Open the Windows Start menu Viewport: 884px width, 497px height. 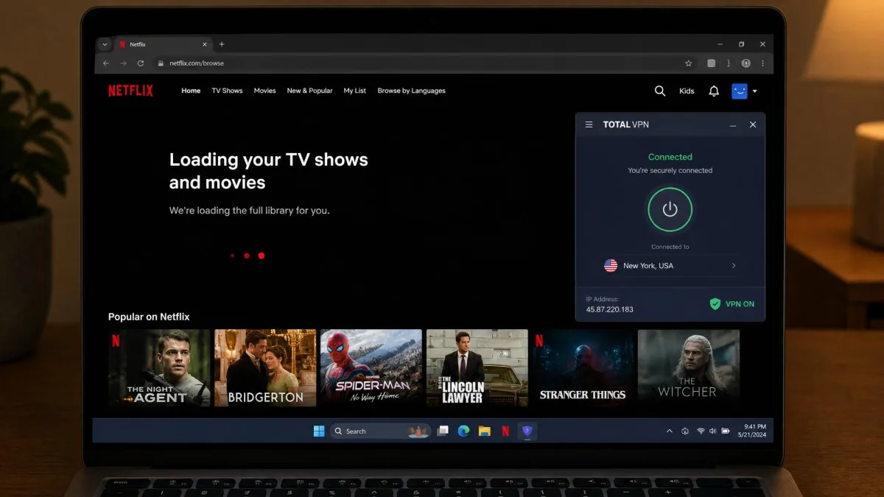coord(319,431)
